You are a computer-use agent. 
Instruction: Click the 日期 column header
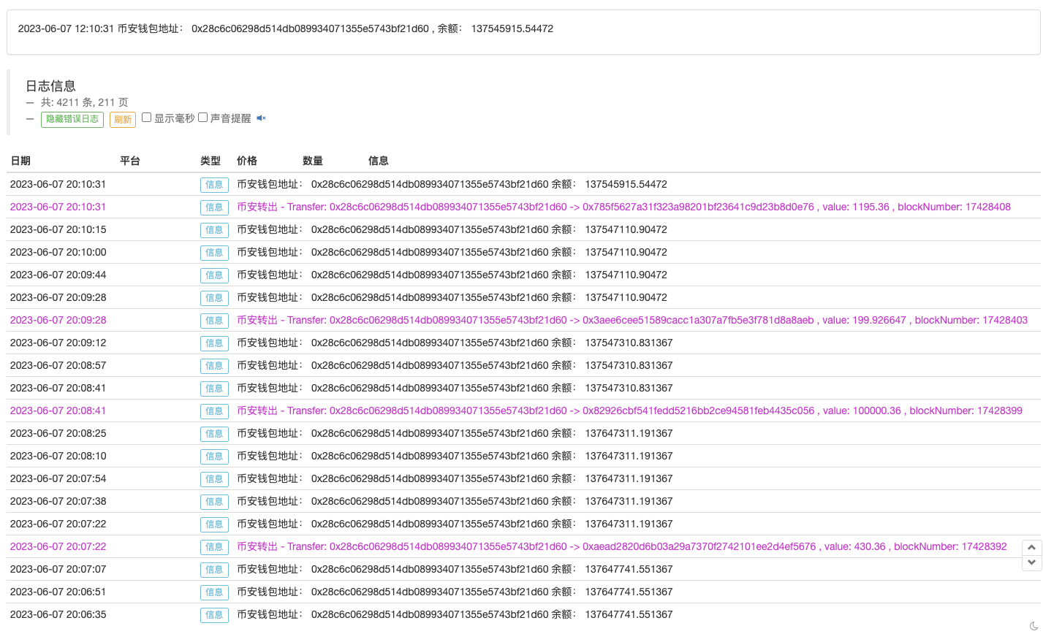(x=21, y=161)
